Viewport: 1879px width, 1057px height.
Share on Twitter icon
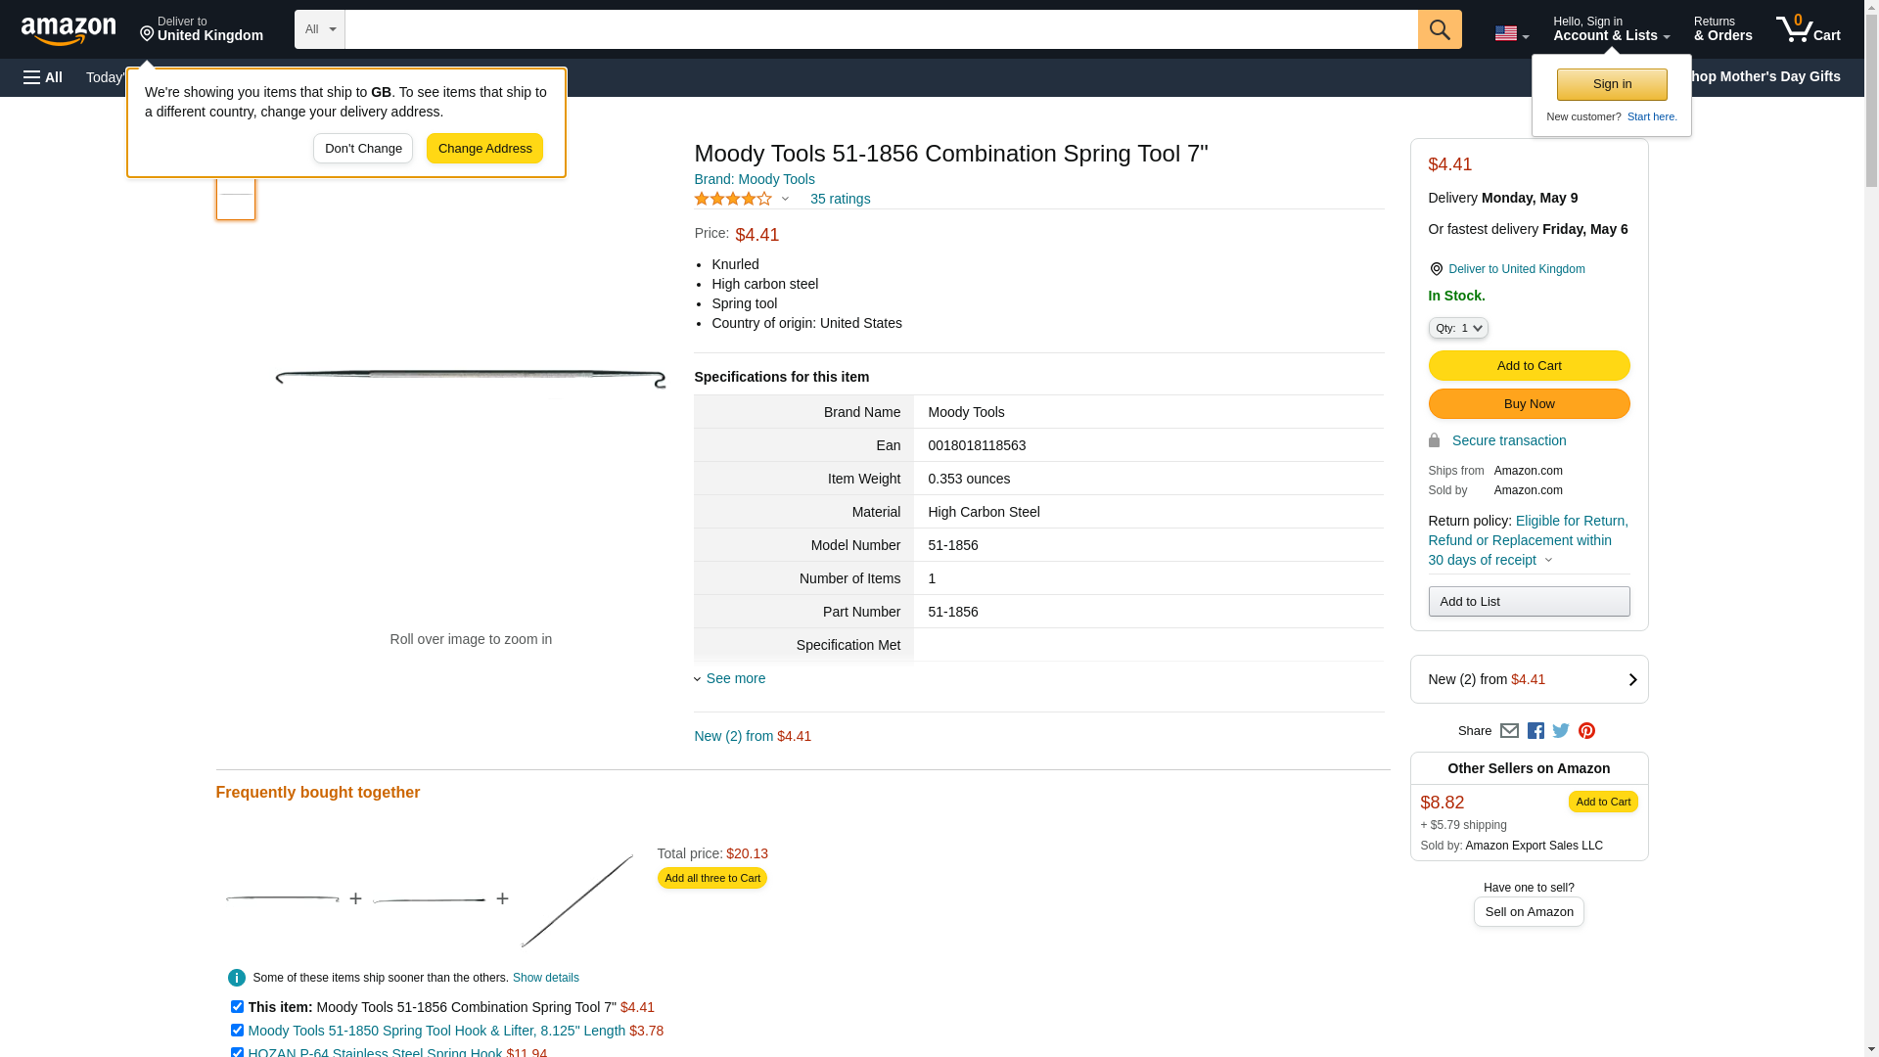point(1561,731)
